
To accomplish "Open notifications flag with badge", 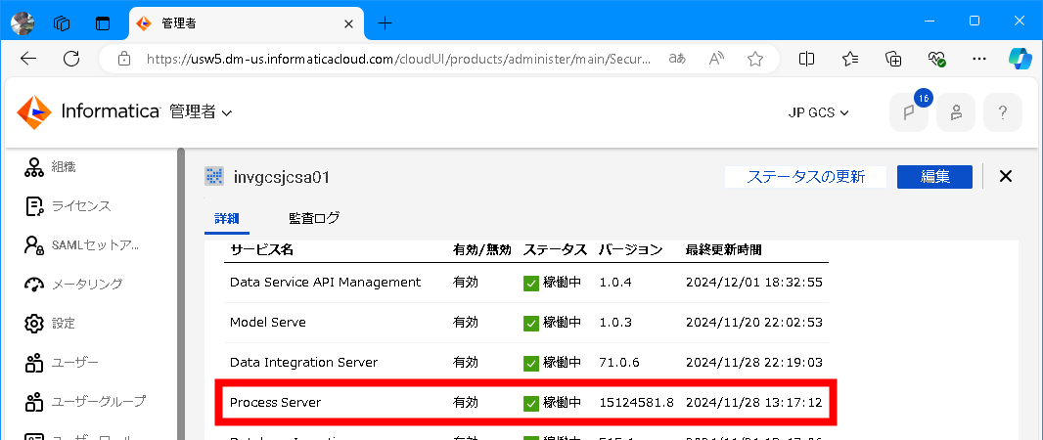I will pyautogui.click(x=909, y=112).
